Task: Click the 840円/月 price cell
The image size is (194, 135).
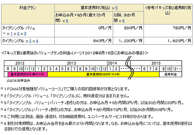Action: (x=84, y=41)
